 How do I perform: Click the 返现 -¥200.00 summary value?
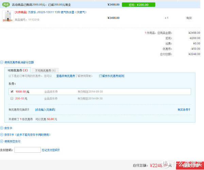[194, 38]
